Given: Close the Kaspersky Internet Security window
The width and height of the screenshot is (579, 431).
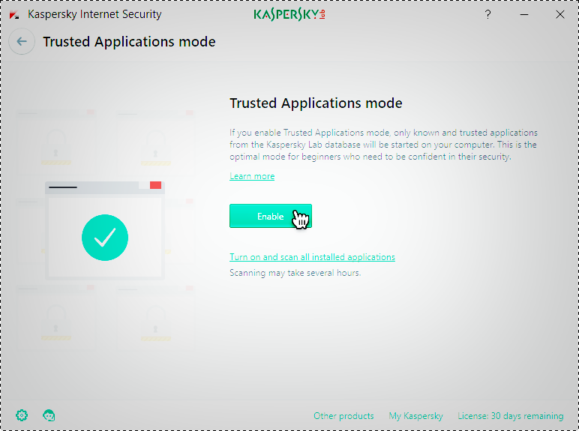Looking at the screenshot, I should tap(559, 14).
